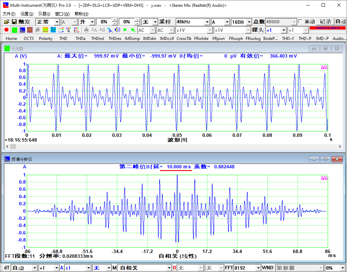Click the green cyclic play icon
This screenshot has width=347, height=272.
click(133, 29)
